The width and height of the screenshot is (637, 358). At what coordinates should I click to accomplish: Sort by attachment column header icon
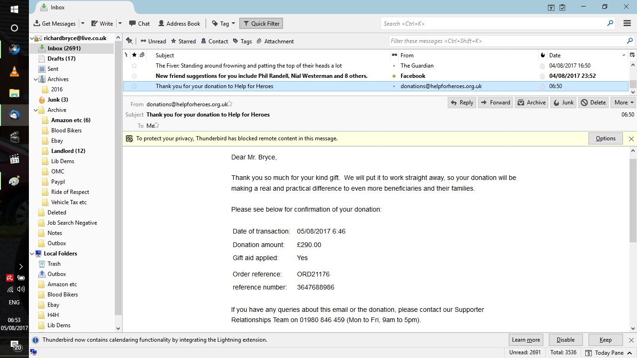tap(142, 55)
